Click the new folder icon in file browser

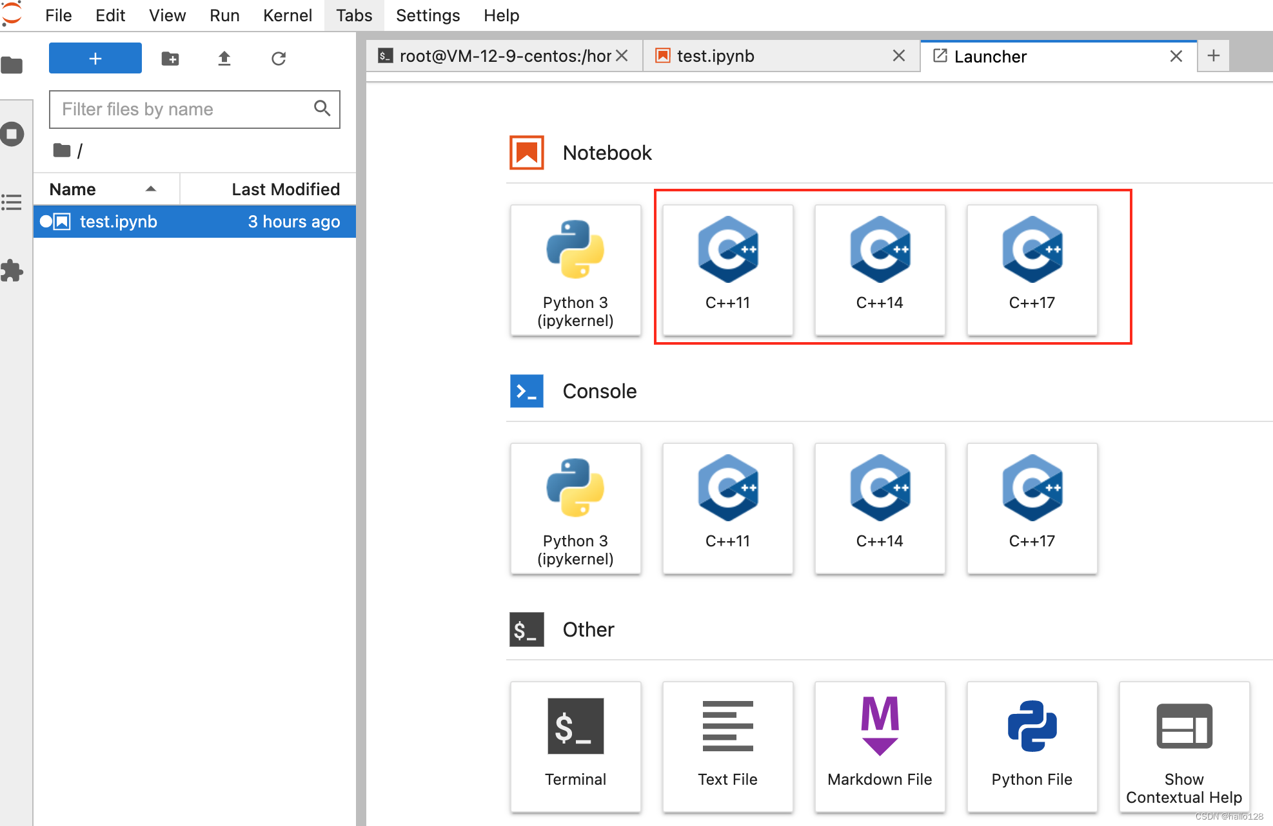pyautogui.click(x=170, y=59)
